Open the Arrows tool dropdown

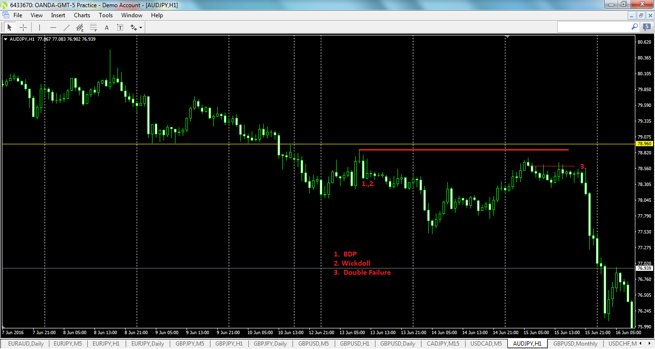[134, 27]
